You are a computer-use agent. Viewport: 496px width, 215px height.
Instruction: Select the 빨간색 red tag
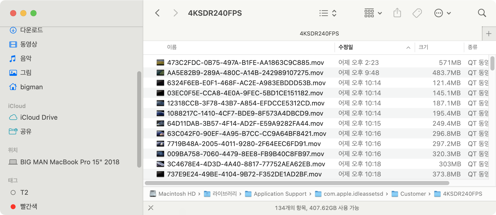pyautogui.click(x=29, y=207)
